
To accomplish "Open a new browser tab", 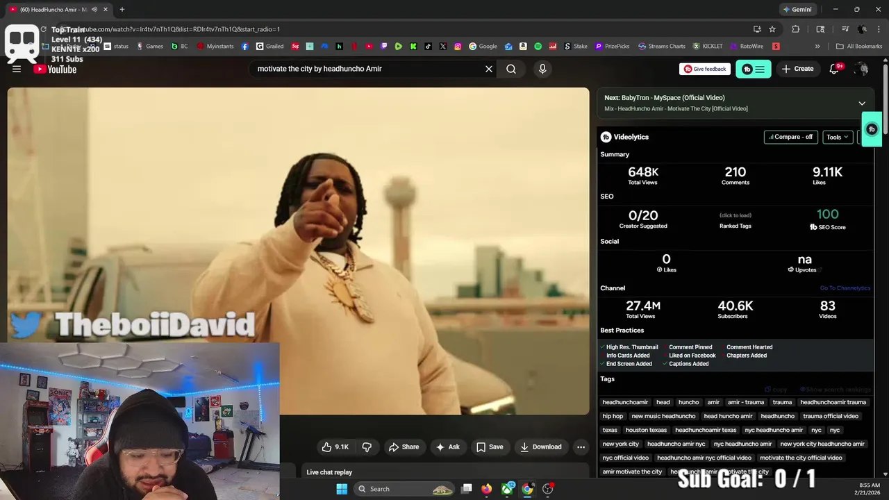I will click(x=122, y=10).
